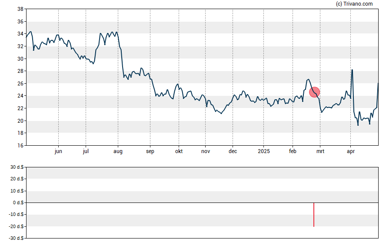Click the '0 d.$' axis label

pos(18,203)
